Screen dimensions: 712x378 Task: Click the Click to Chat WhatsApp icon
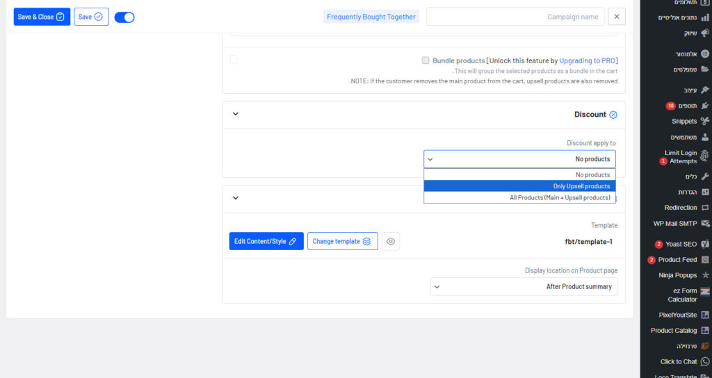coord(704,361)
